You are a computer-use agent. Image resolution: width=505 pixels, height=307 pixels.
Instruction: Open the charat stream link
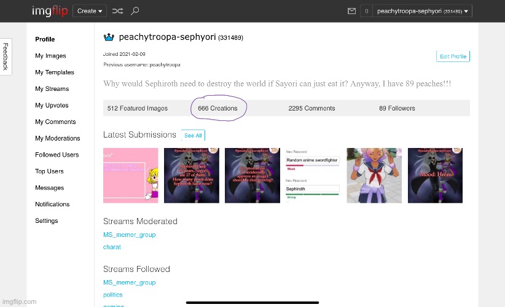click(112, 247)
